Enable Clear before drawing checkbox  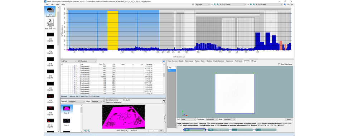coord(104,100)
